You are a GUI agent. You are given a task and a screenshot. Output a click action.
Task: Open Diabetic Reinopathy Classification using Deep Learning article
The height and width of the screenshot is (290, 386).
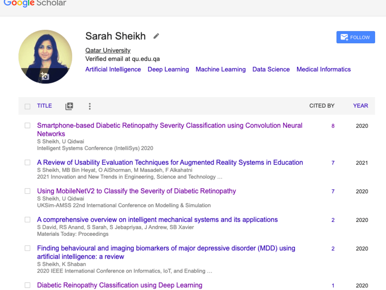(120, 285)
